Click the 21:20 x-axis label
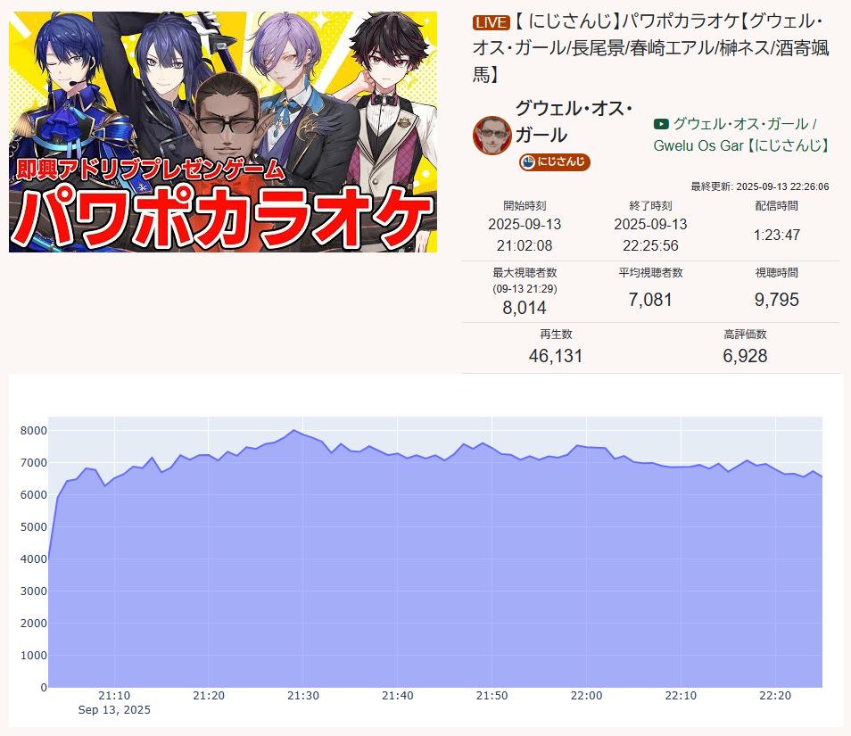Image resolution: width=851 pixels, height=736 pixels. 209,695
